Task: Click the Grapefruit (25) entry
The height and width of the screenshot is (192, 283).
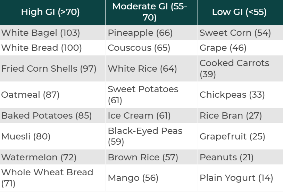Action: [232, 136]
